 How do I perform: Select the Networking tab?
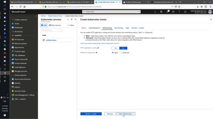107,28
